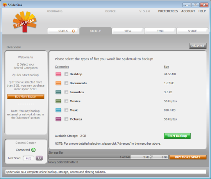Screen dimensions: 211x179
Task: Click the Movies label
Action: pyautogui.click(x=75, y=101)
